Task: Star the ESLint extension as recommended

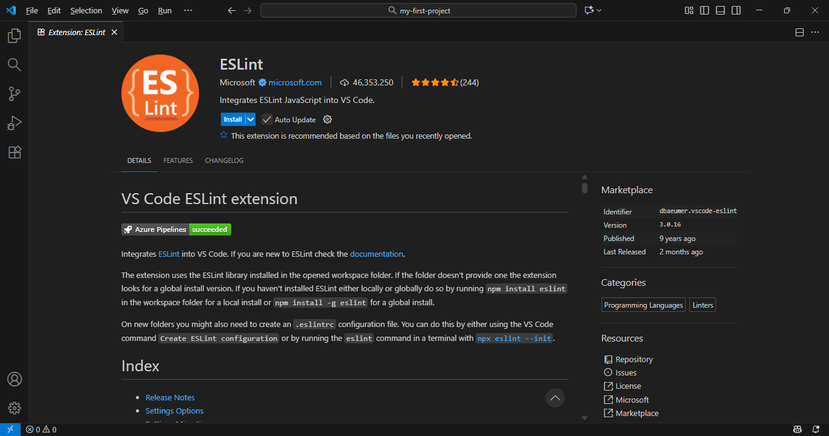Action: (x=223, y=136)
